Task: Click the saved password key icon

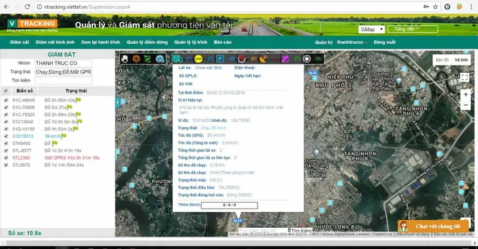Action: click(x=426, y=7)
